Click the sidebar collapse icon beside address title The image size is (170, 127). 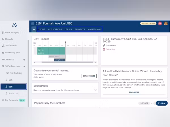[33, 24]
